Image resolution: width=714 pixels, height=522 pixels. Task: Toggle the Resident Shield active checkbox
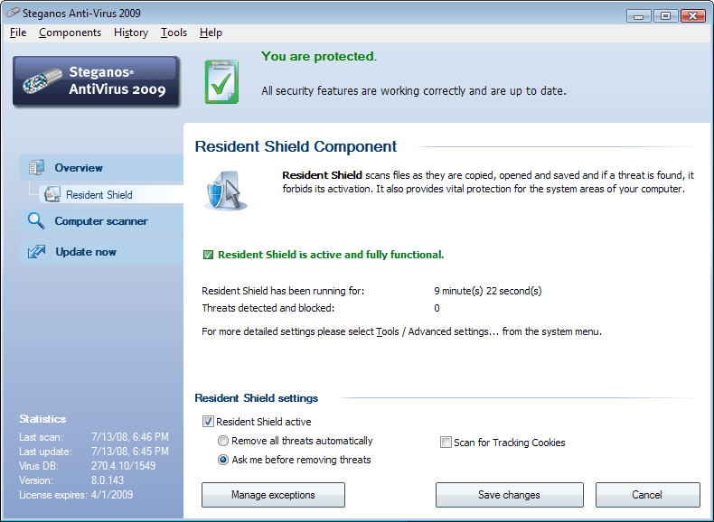[x=208, y=422]
